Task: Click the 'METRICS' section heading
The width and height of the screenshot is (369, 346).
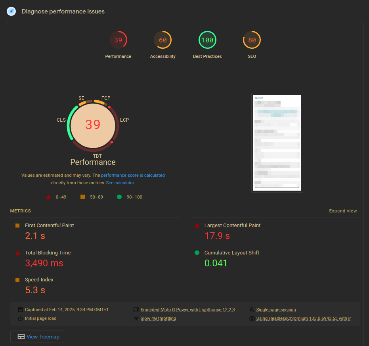Action: coord(21,211)
